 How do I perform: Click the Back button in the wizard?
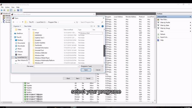(x=68, y=78)
